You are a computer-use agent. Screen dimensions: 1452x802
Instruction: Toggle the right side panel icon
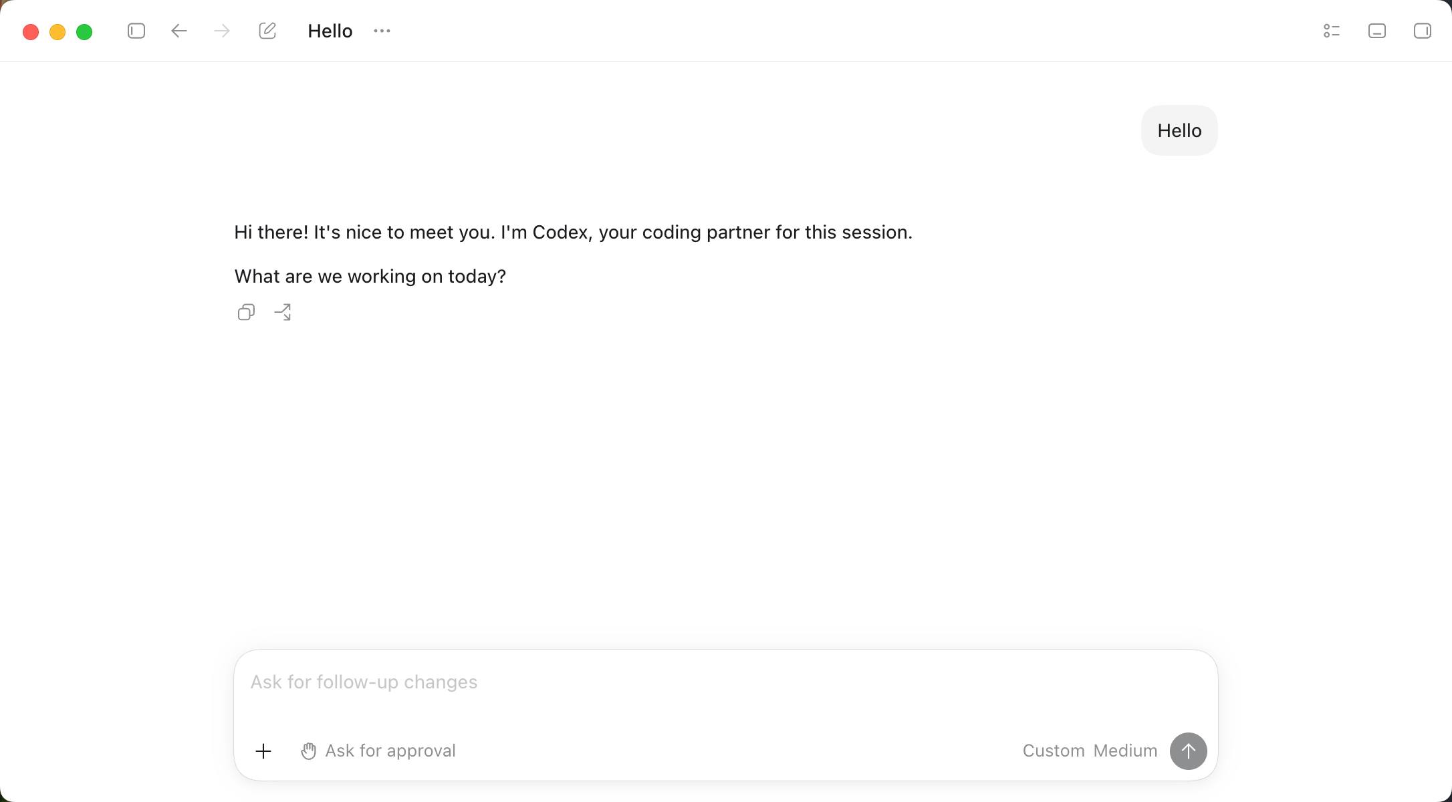pos(1423,31)
